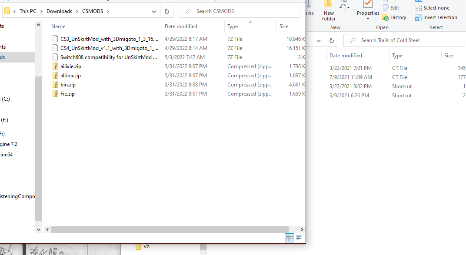
Task: Select Fie.zip archive icon
Action: coord(55,94)
